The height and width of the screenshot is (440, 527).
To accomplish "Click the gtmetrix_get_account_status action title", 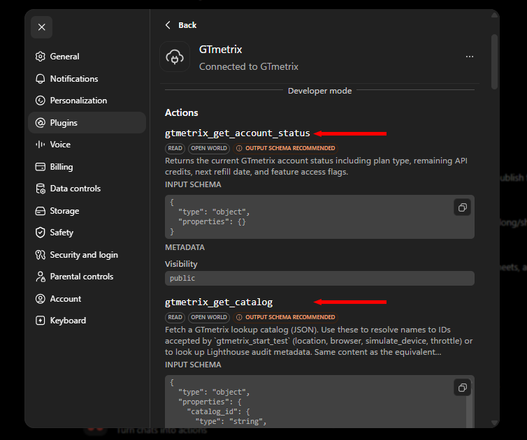I will click(237, 133).
